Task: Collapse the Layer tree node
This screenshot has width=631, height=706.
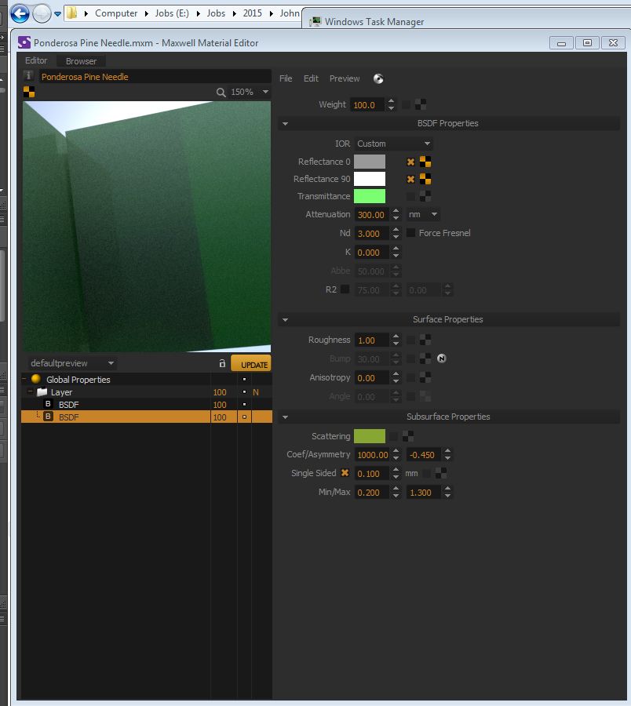Action: [30, 391]
